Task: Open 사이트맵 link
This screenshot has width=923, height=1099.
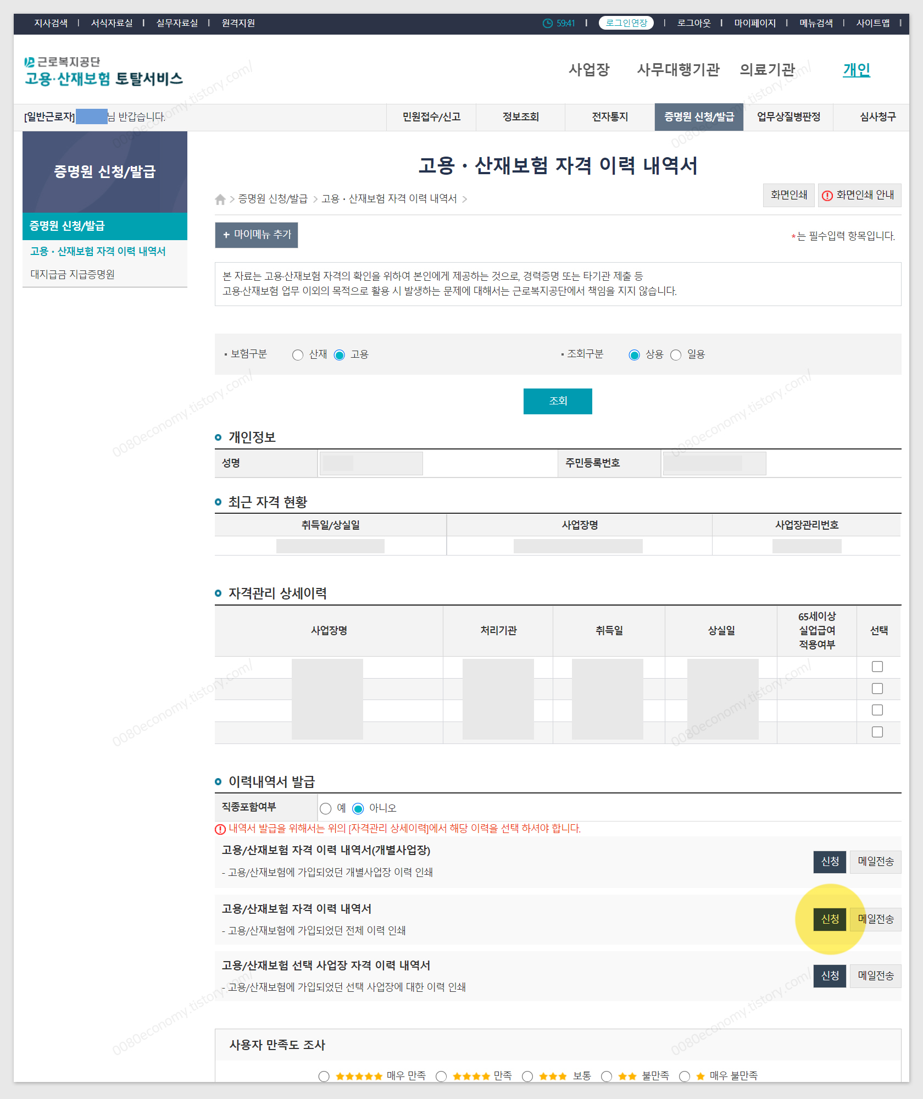Action: coord(873,23)
